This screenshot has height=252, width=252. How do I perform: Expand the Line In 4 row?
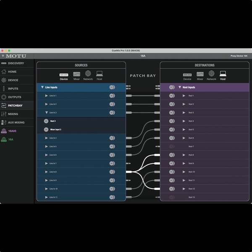coord(47,138)
